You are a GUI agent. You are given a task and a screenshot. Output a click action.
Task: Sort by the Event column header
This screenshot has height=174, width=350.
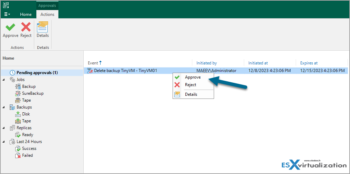(x=93, y=63)
